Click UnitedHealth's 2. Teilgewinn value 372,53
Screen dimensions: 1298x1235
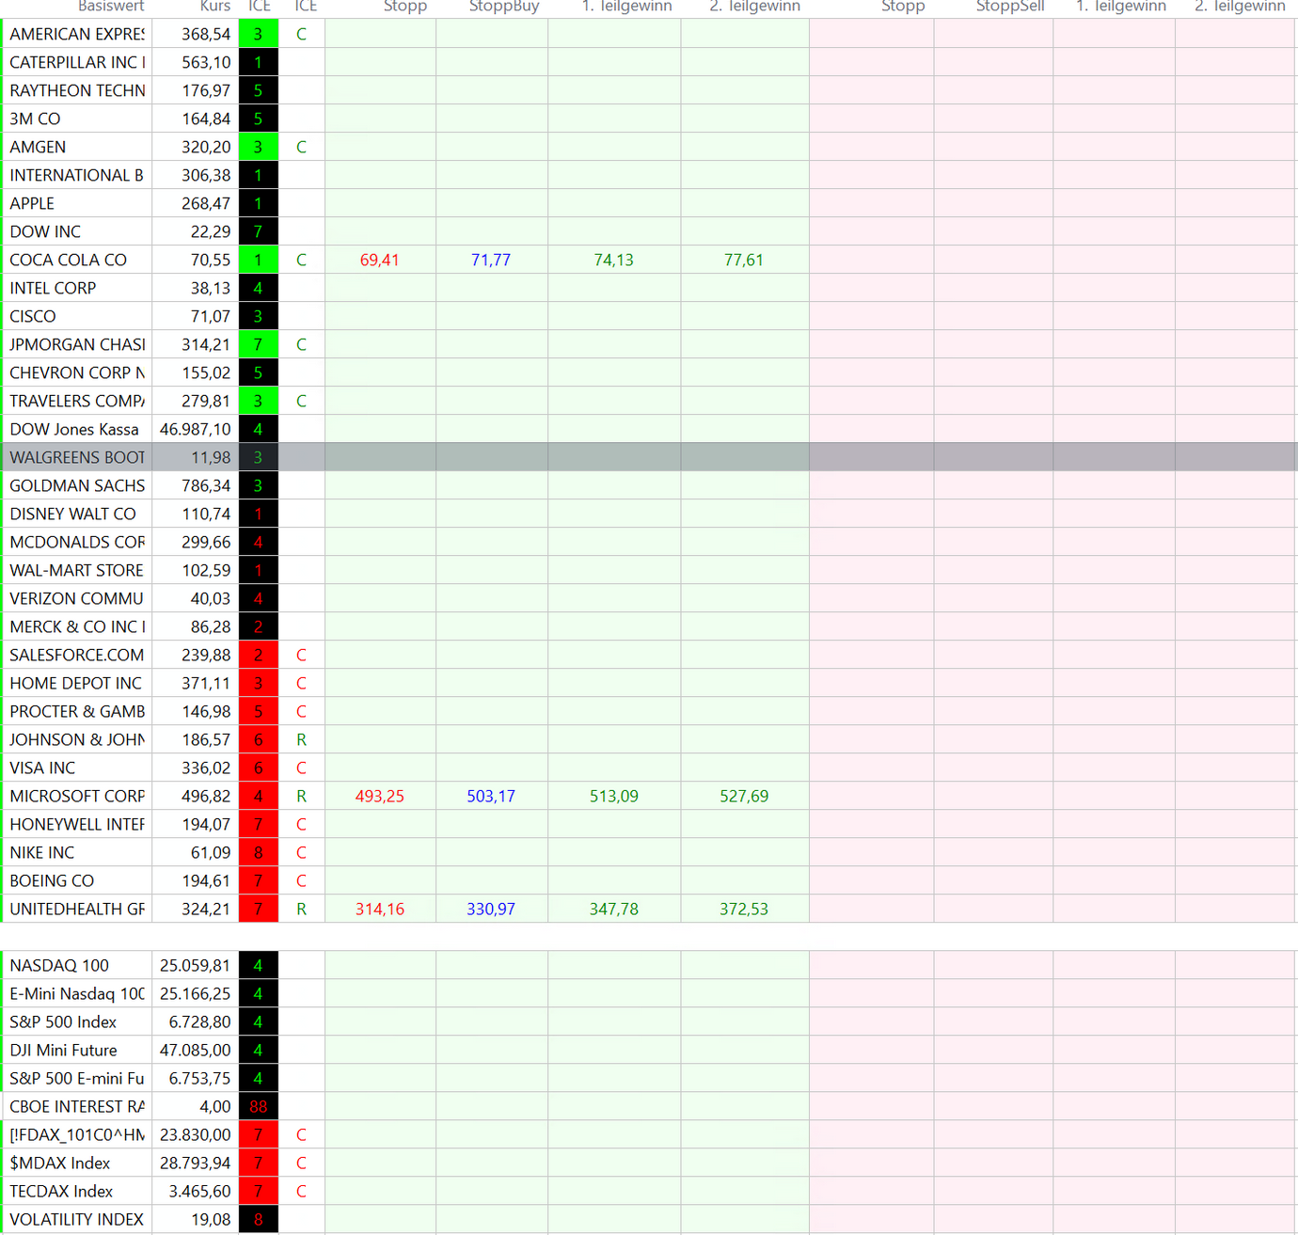pos(743,909)
